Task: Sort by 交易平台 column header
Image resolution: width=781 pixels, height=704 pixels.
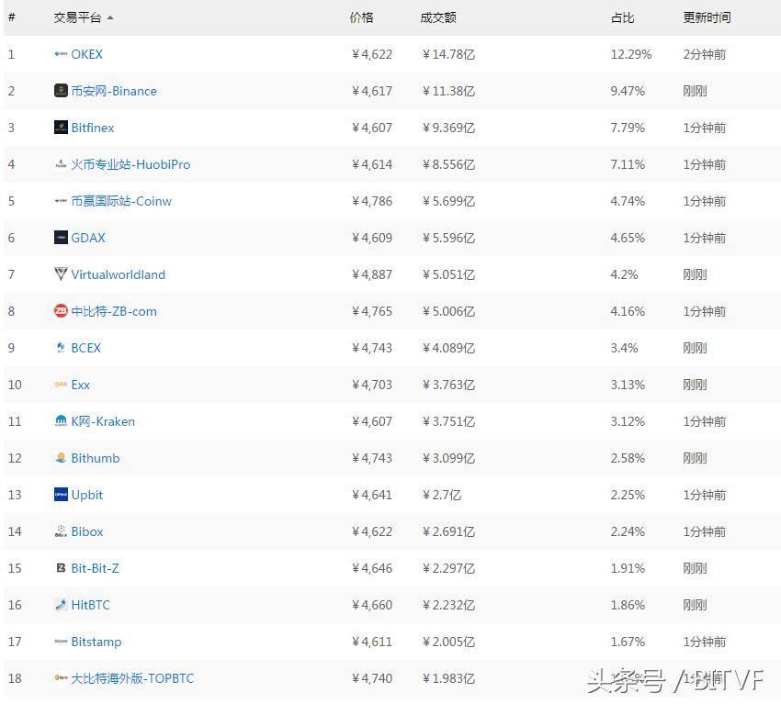Action: [78, 18]
